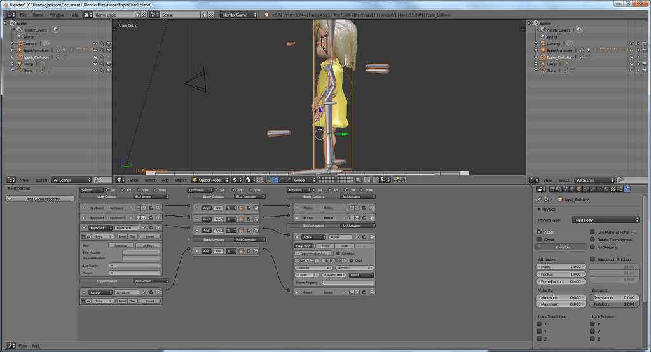Open the viewport shading sphere selector
This screenshot has height=352, width=651.
coord(236,180)
